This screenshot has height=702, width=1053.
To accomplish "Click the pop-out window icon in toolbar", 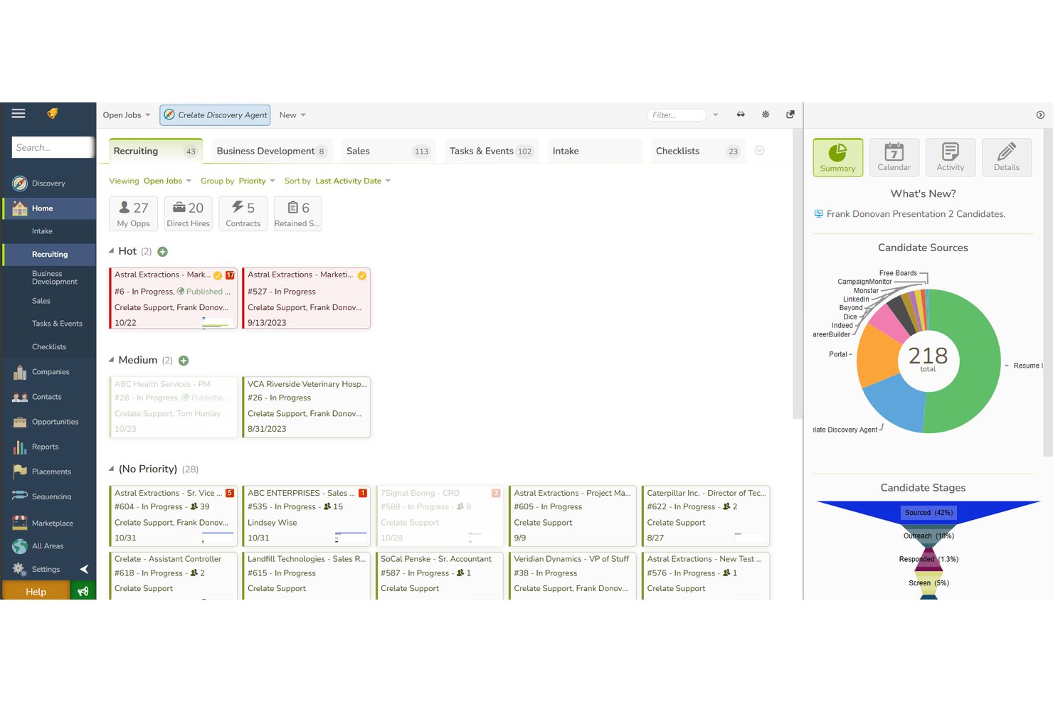I will coord(790,115).
